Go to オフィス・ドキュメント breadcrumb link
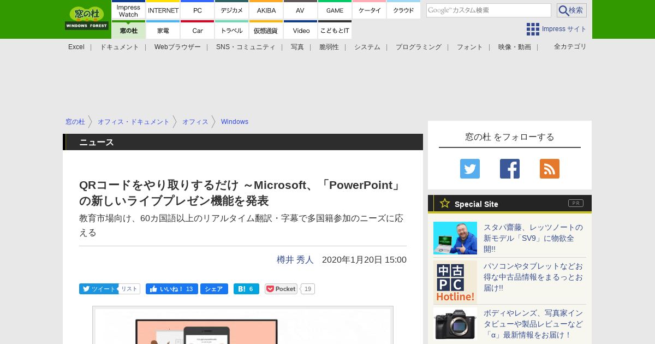 [x=134, y=122]
